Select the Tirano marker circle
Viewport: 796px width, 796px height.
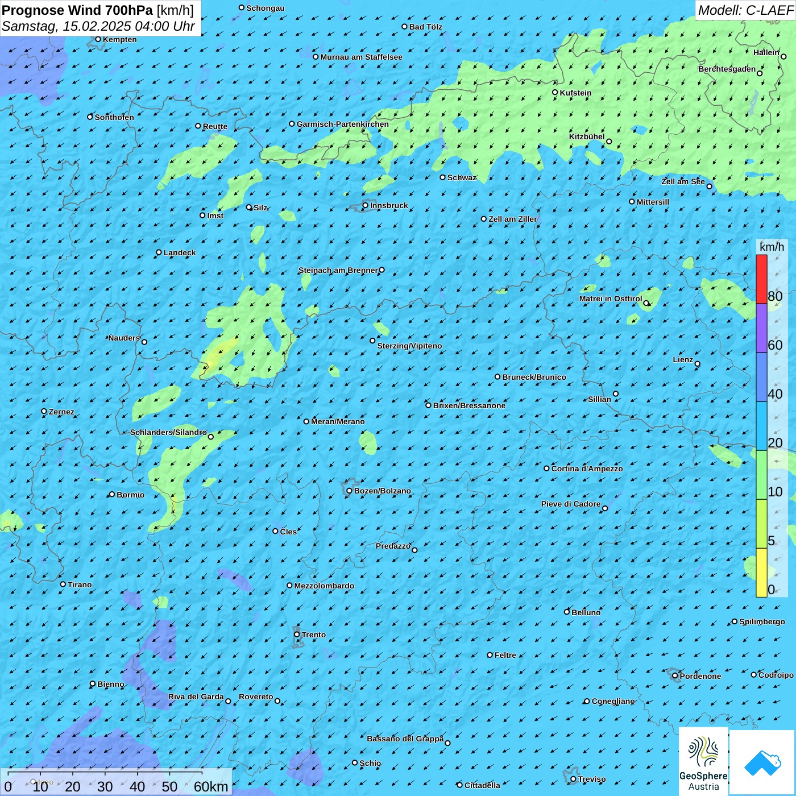[63, 584]
